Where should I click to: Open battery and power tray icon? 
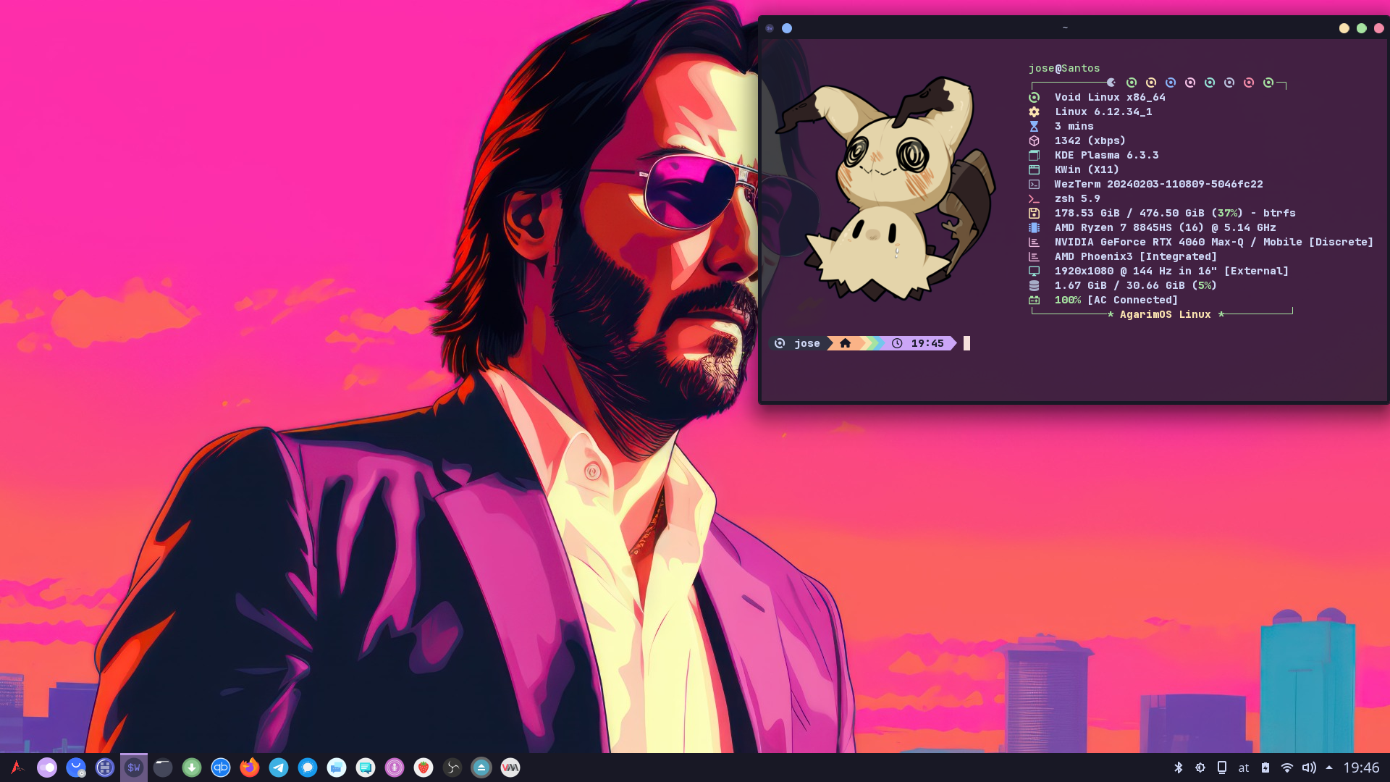pyautogui.click(x=1265, y=768)
